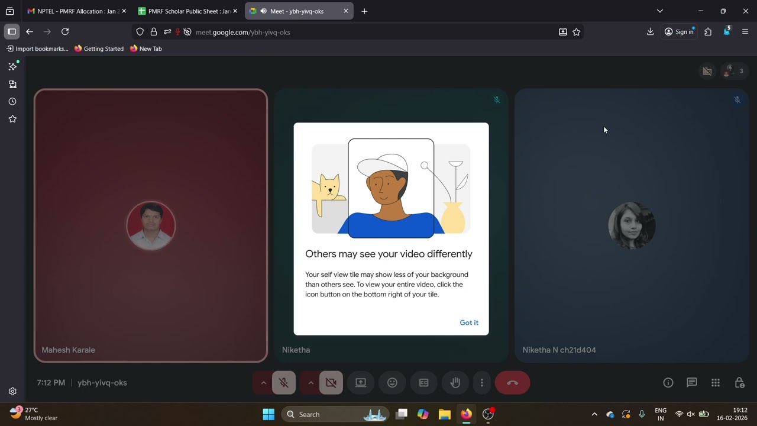Click the Firefox taskbar icon
The image size is (757, 426).
pyautogui.click(x=467, y=414)
